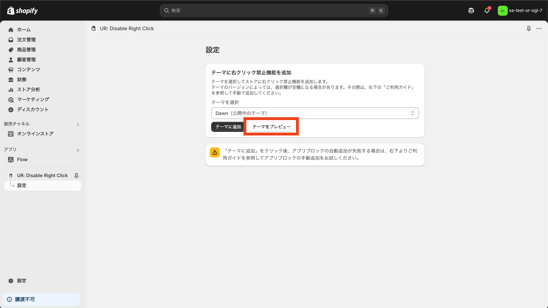The width and height of the screenshot is (548, 308).
Task: Open the Flow app in the sidebar
Action: (x=22, y=159)
